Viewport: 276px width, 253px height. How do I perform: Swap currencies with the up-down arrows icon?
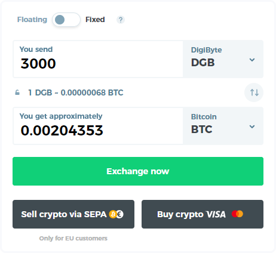pos(254,92)
